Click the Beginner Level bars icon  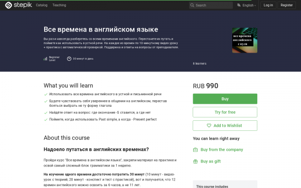pos(45,59)
